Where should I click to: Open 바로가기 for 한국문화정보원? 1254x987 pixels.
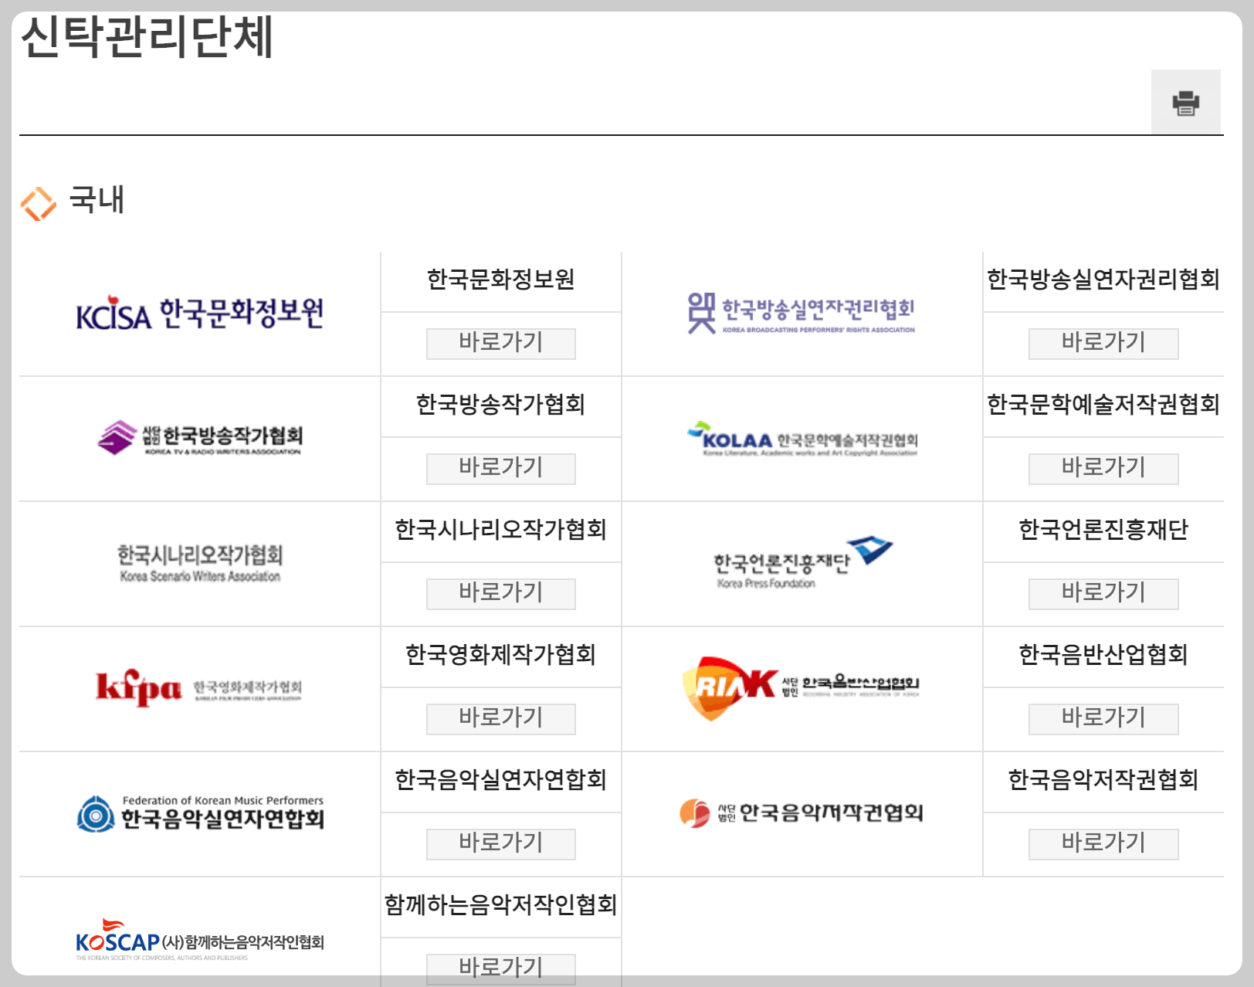[501, 344]
